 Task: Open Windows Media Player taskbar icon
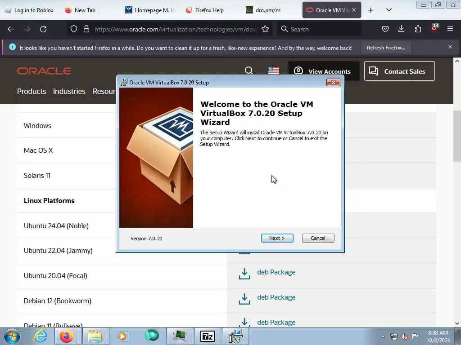[x=122, y=336]
